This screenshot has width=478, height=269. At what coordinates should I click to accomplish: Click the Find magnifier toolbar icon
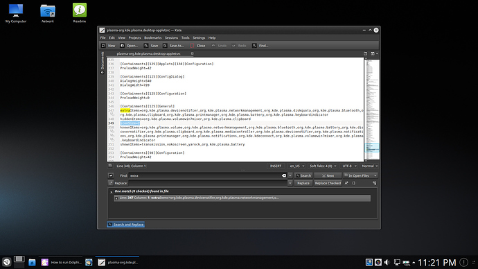(254, 46)
